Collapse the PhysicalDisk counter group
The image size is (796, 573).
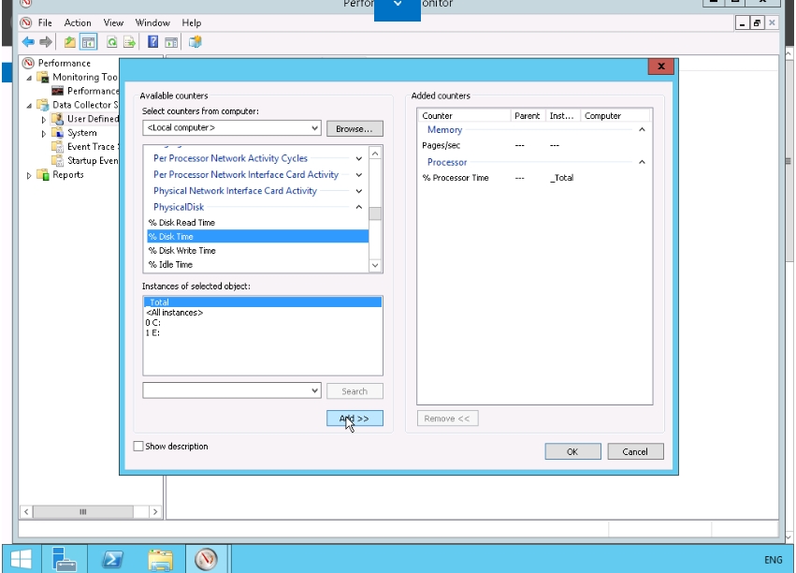point(359,207)
